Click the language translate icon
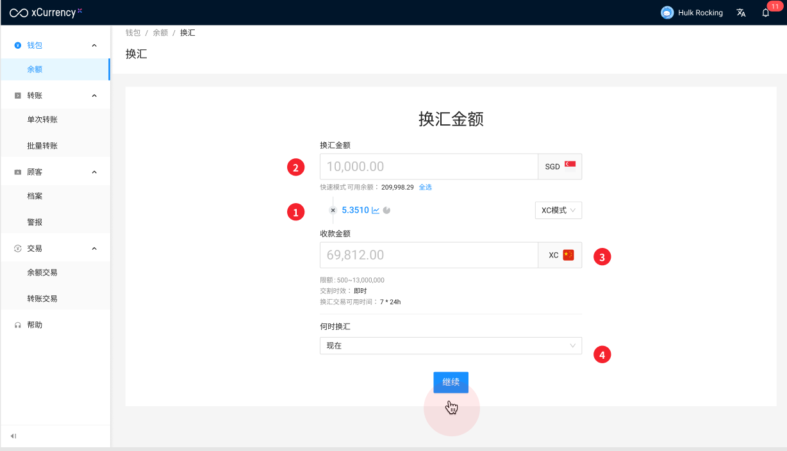 (x=741, y=13)
